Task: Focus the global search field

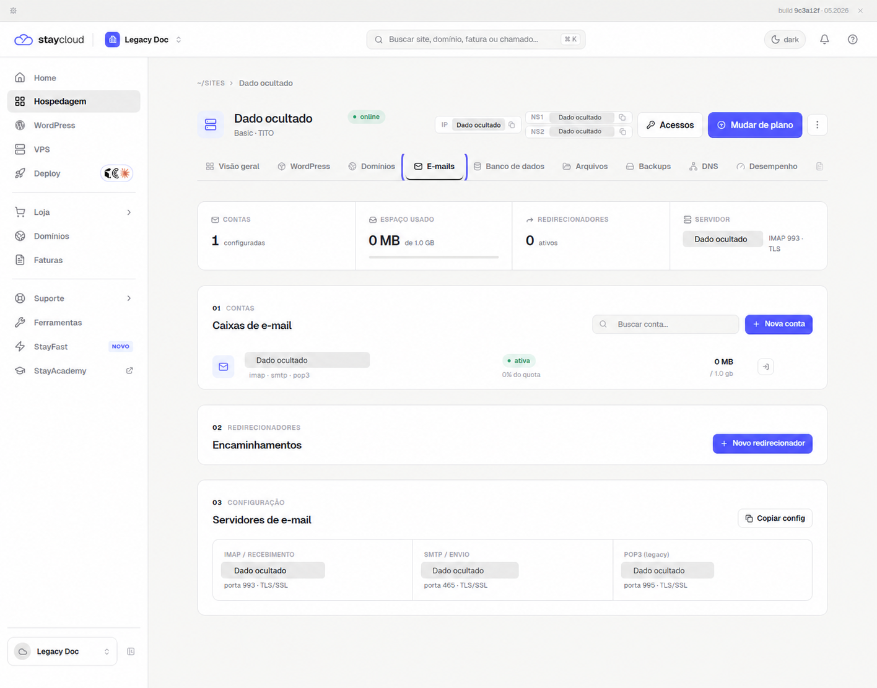Action: (x=476, y=40)
